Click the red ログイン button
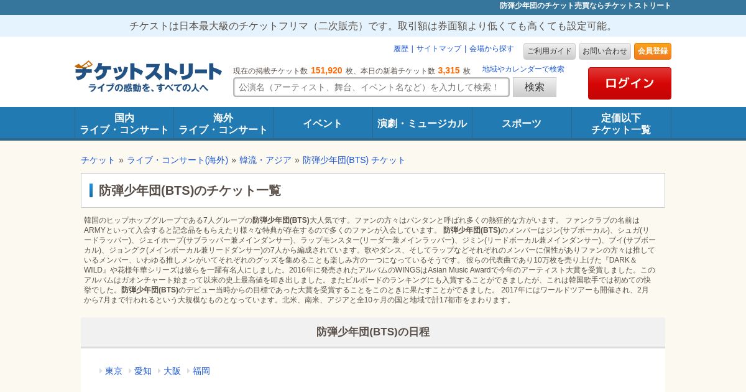This screenshot has width=746, height=392. click(x=630, y=83)
